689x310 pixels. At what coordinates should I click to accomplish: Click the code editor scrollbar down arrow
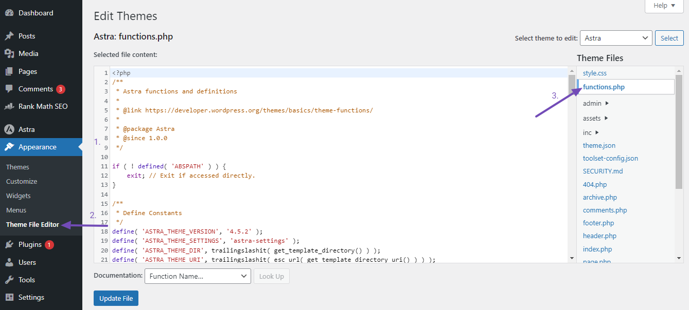[x=572, y=258]
